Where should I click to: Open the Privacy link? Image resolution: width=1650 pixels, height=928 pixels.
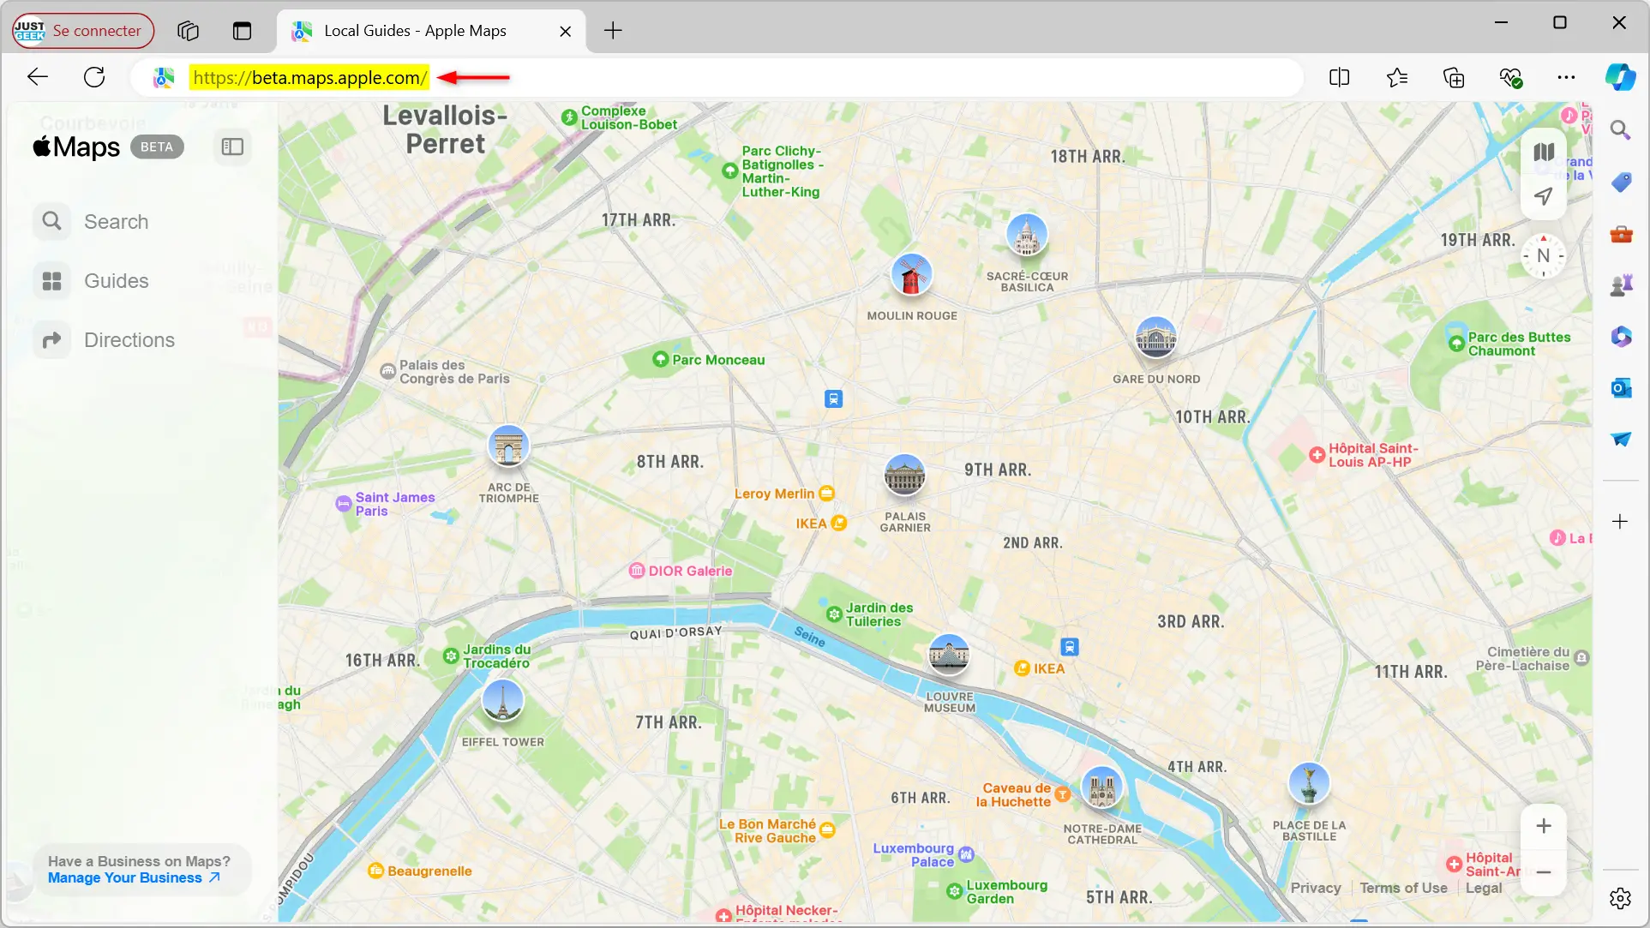coord(1316,888)
